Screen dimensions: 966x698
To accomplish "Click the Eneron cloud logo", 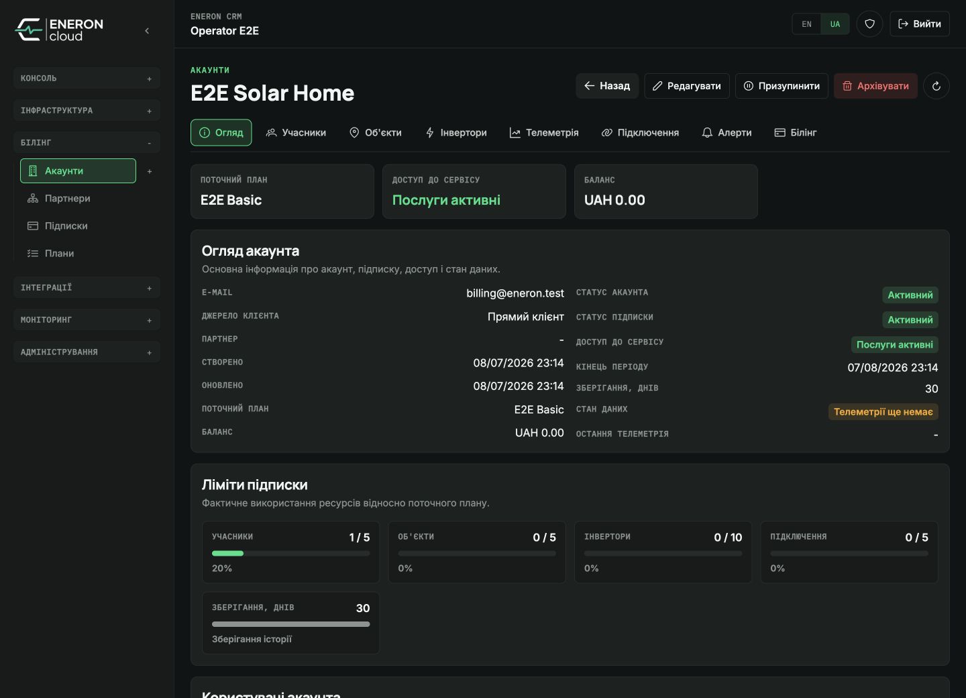I will 59,30.
